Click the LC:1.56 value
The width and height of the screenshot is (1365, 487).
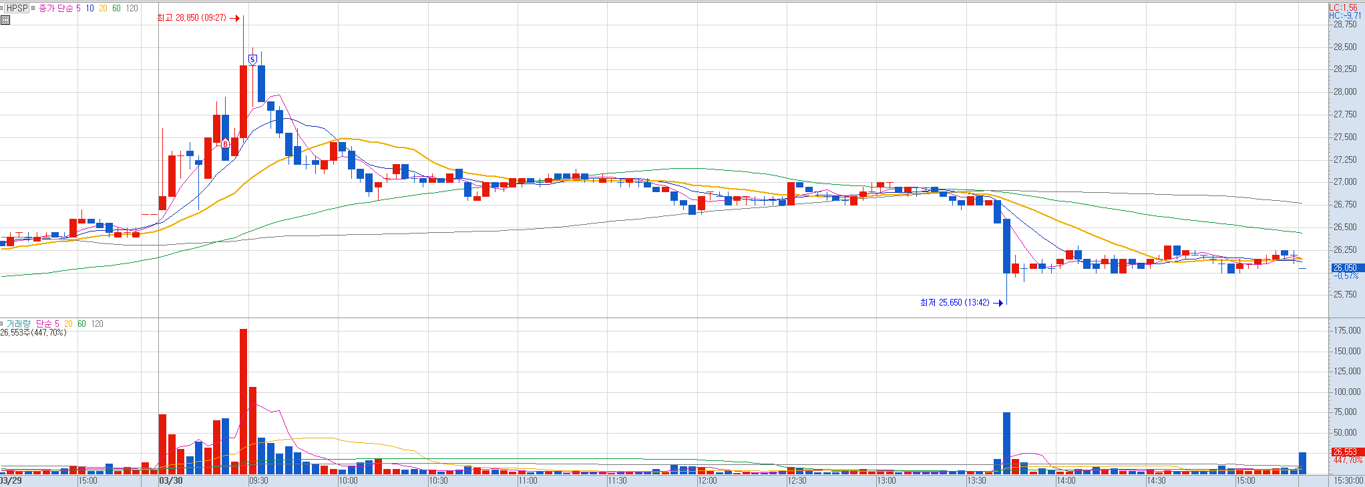[1343, 7]
